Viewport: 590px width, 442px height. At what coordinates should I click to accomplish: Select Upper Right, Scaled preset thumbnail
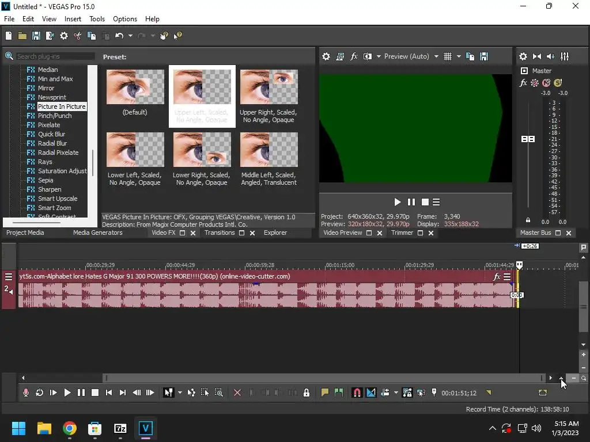268,87
